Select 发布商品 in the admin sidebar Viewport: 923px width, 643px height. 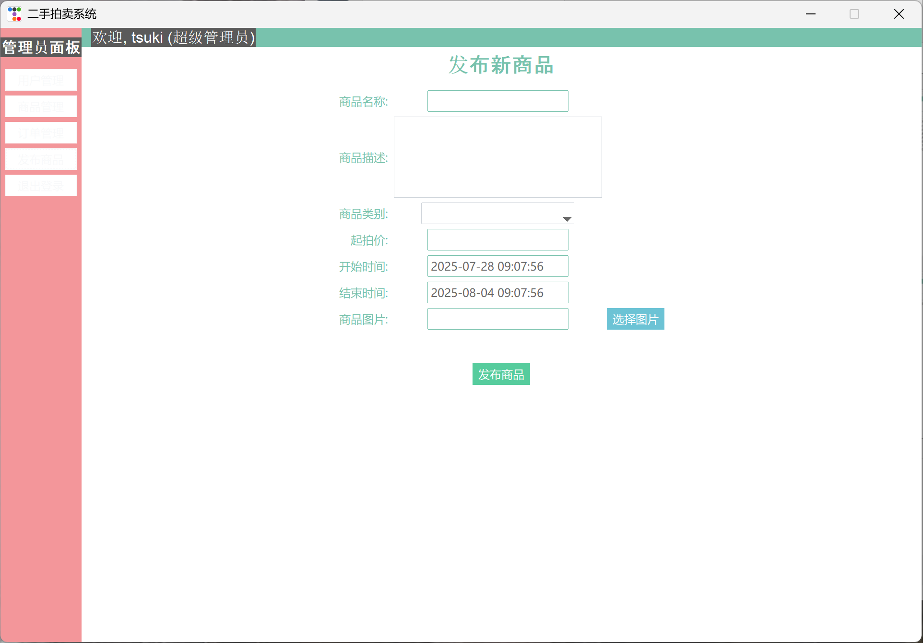coord(41,159)
